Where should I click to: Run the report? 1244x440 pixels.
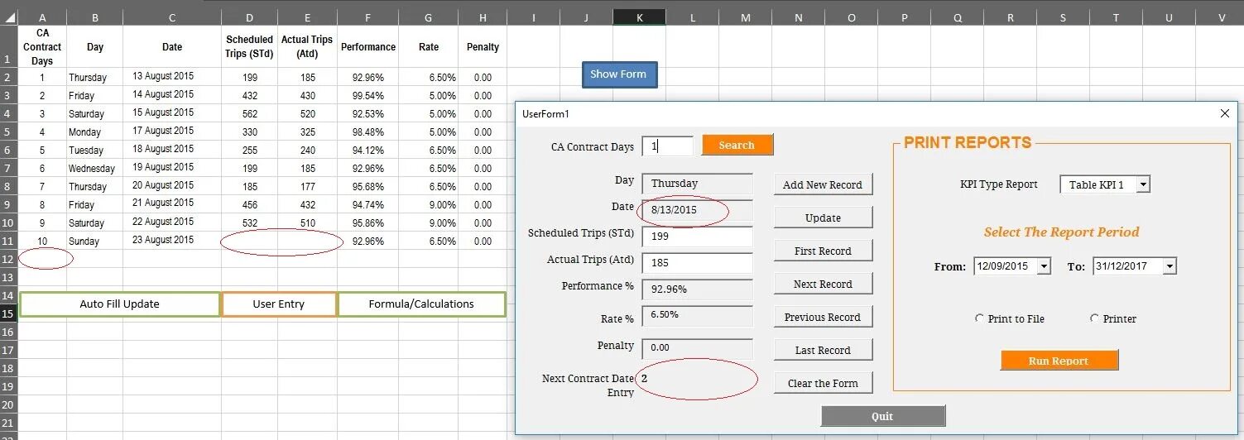[x=1059, y=361]
